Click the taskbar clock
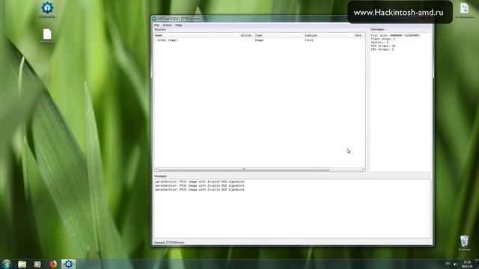This screenshot has width=479, height=269. coord(467,264)
